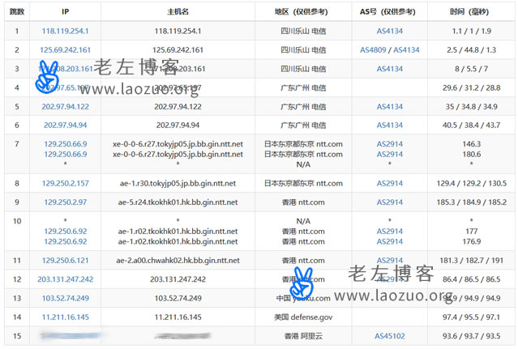The height and width of the screenshot is (349, 518).
Task: Click region text 香港 阿里云
Action: pyautogui.click(x=303, y=336)
